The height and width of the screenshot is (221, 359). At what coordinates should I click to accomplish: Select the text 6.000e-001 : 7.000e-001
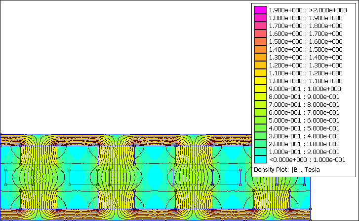304,113
